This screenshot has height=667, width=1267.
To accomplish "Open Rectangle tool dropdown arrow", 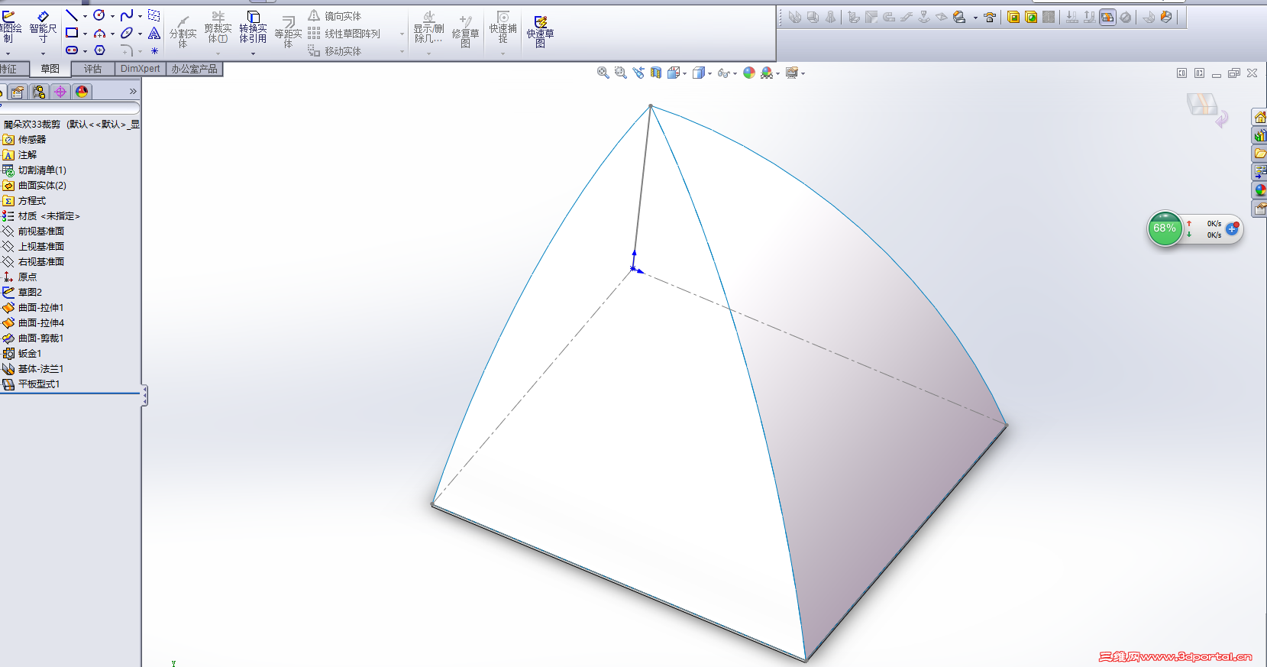I will pos(85,34).
